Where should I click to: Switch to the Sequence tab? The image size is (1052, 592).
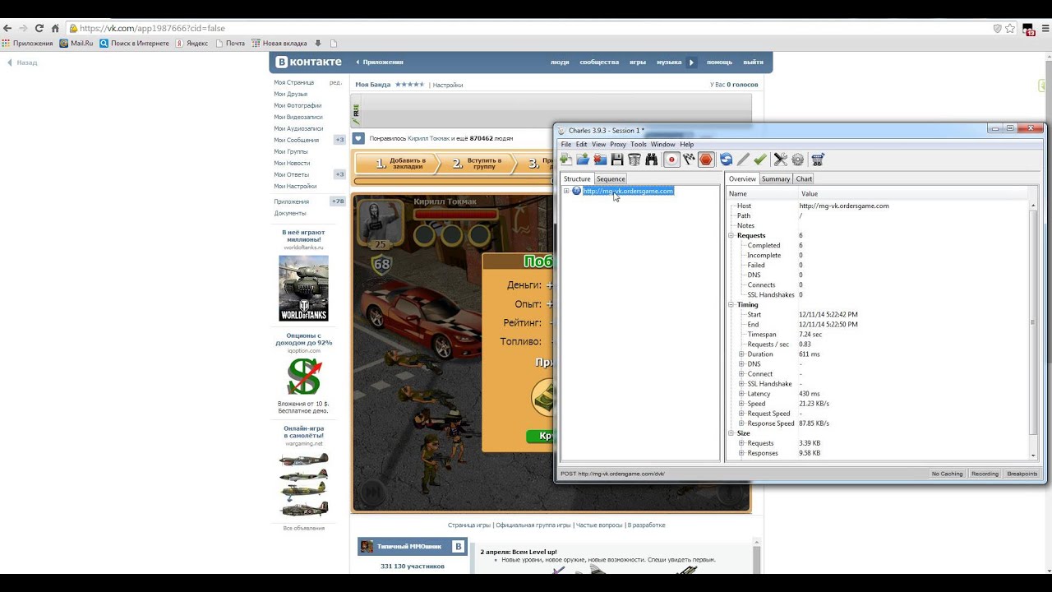pos(611,178)
